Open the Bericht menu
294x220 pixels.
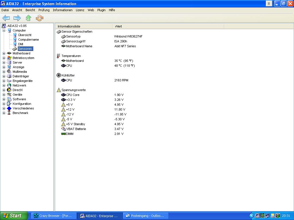(x=30, y=10)
